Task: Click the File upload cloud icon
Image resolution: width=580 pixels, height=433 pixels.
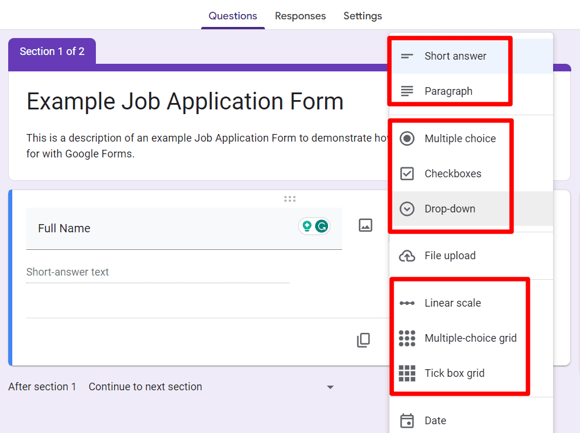Action: (x=407, y=256)
